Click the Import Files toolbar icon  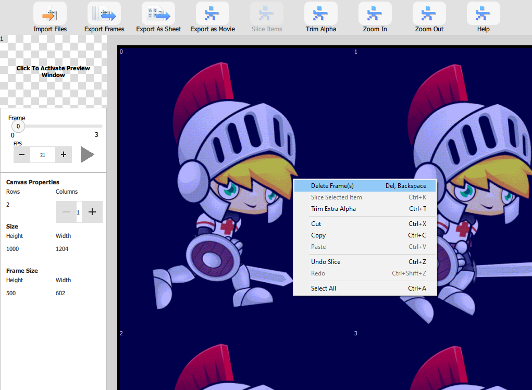pos(50,14)
